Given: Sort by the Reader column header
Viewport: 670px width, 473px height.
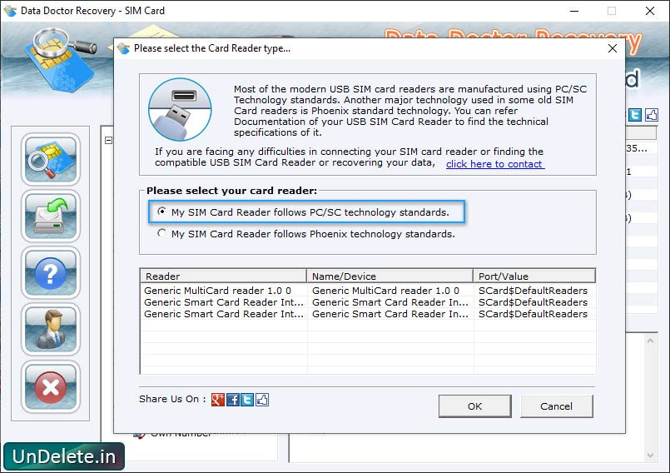Looking at the screenshot, I should tap(223, 276).
